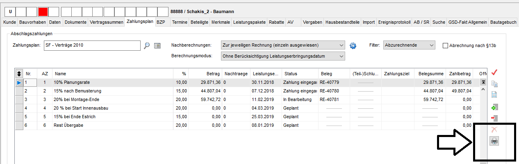Image resolution: width=519 pixels, height=164 pixels.
Task: Open the Hausbestandteile tab
Action: pos(342,22)
